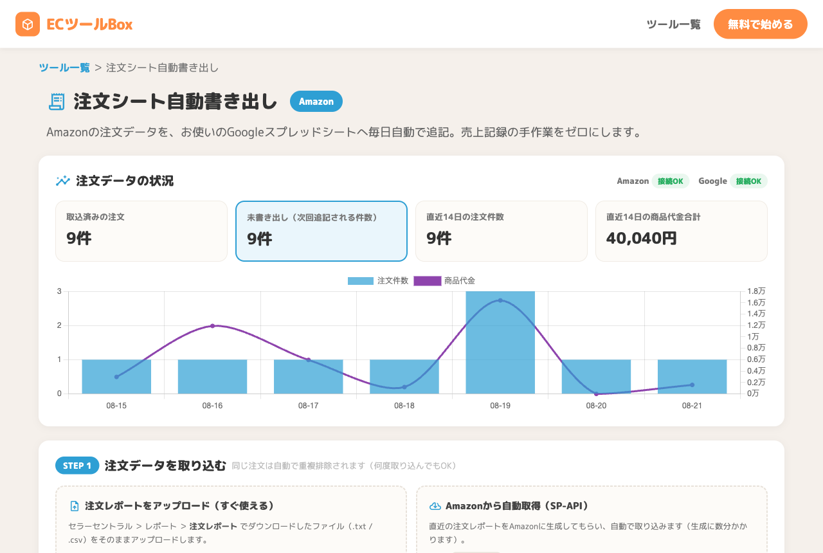823x553 pixels.
Task: Click the 40,040円 total value
Action: tap(642, 239)
